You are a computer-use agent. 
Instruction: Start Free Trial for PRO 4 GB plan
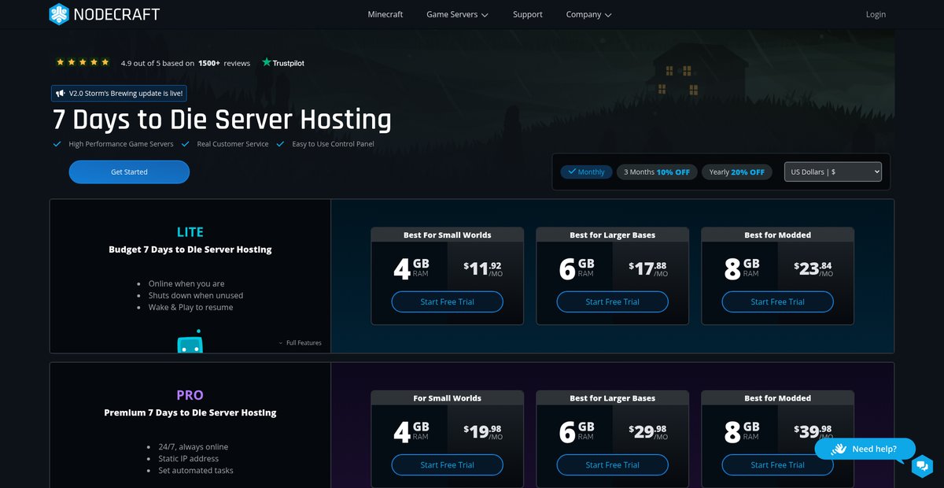tap(448, 465)
